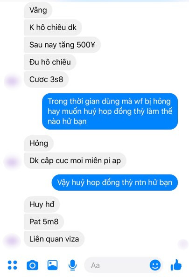This screenshot has height=277, width=189.
Task: Tap sender avatar beside "Cước 3s8"
Action: 12,81
